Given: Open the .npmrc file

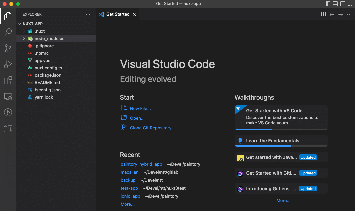Looking at the screenshot, I should point(56,53).
